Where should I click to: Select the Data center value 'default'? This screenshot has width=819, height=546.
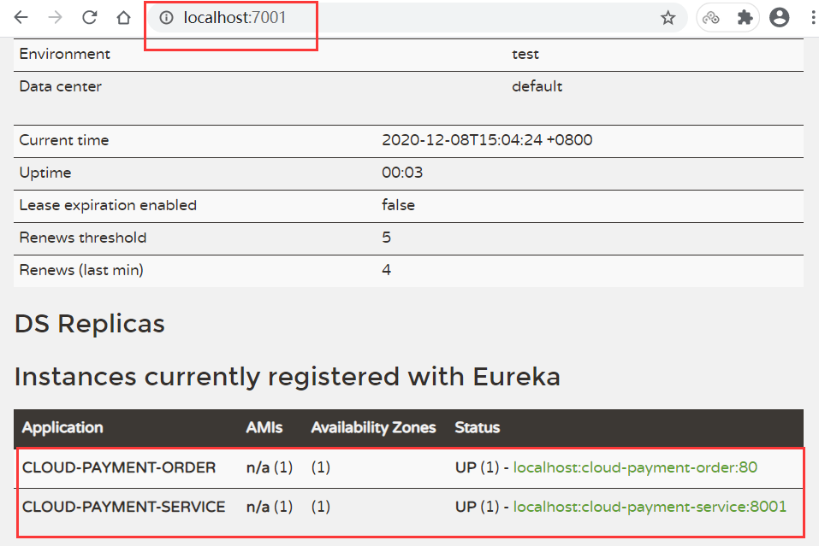click(537, 86)
